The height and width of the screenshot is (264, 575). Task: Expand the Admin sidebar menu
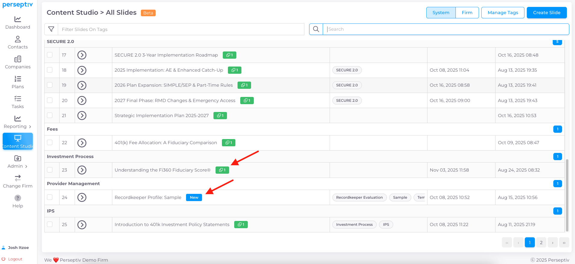18,162
